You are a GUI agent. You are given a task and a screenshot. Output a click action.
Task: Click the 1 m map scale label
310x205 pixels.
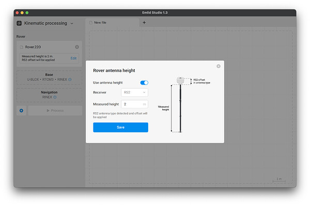point(279,179)
